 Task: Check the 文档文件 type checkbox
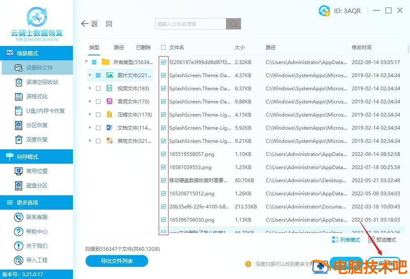[x=98, y=128]
